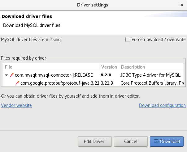Click the 'MySQL driver files are missing.' text
Image resolution: width=187 pixels, height=152 pixels.
click(x=31, y=40)
